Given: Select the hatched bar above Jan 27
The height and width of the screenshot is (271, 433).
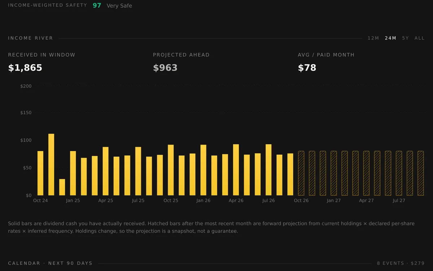Looking at the screenshot, I should [334, 173].
